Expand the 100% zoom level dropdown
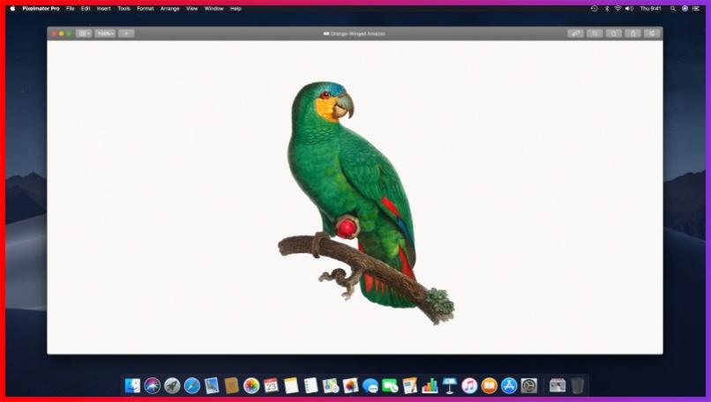This screenshot has width=711, height=402. point(105,33)
